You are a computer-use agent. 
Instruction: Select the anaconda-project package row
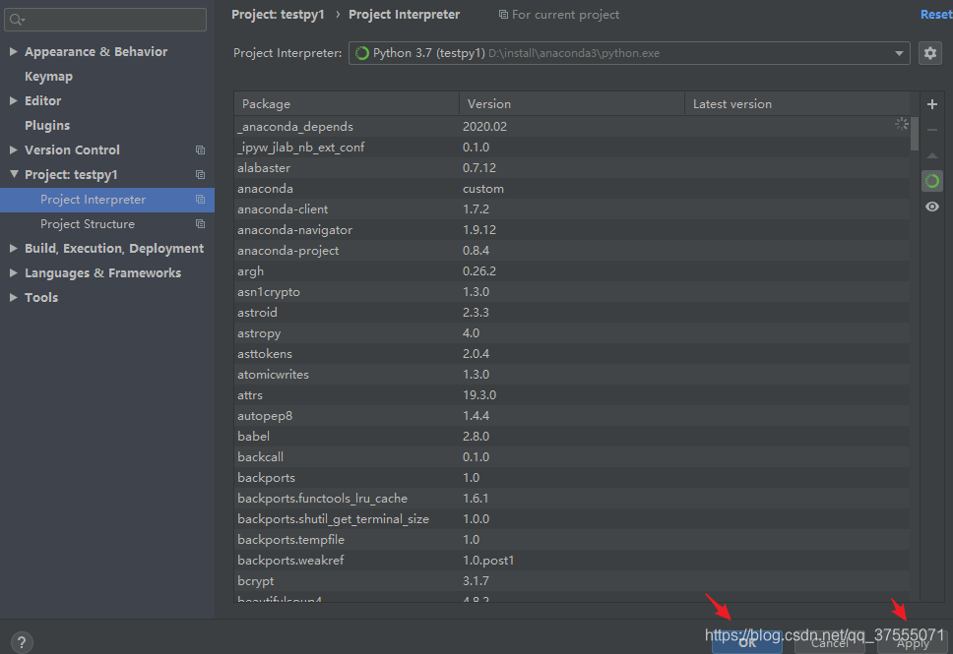[x=572, y=250]
